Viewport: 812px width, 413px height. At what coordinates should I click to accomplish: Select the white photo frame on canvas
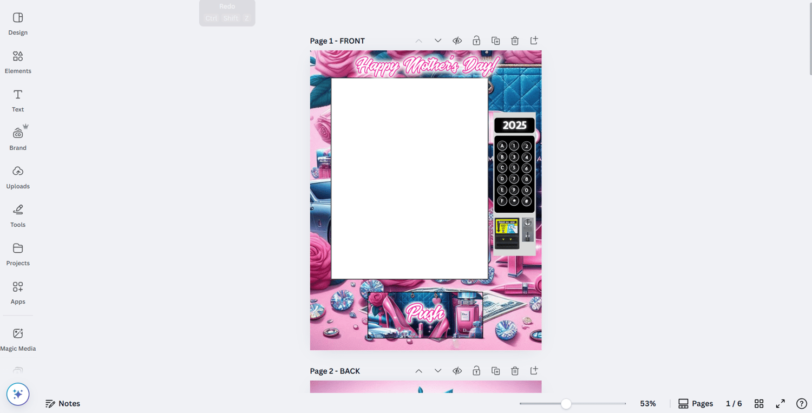(x=409, y=179)
